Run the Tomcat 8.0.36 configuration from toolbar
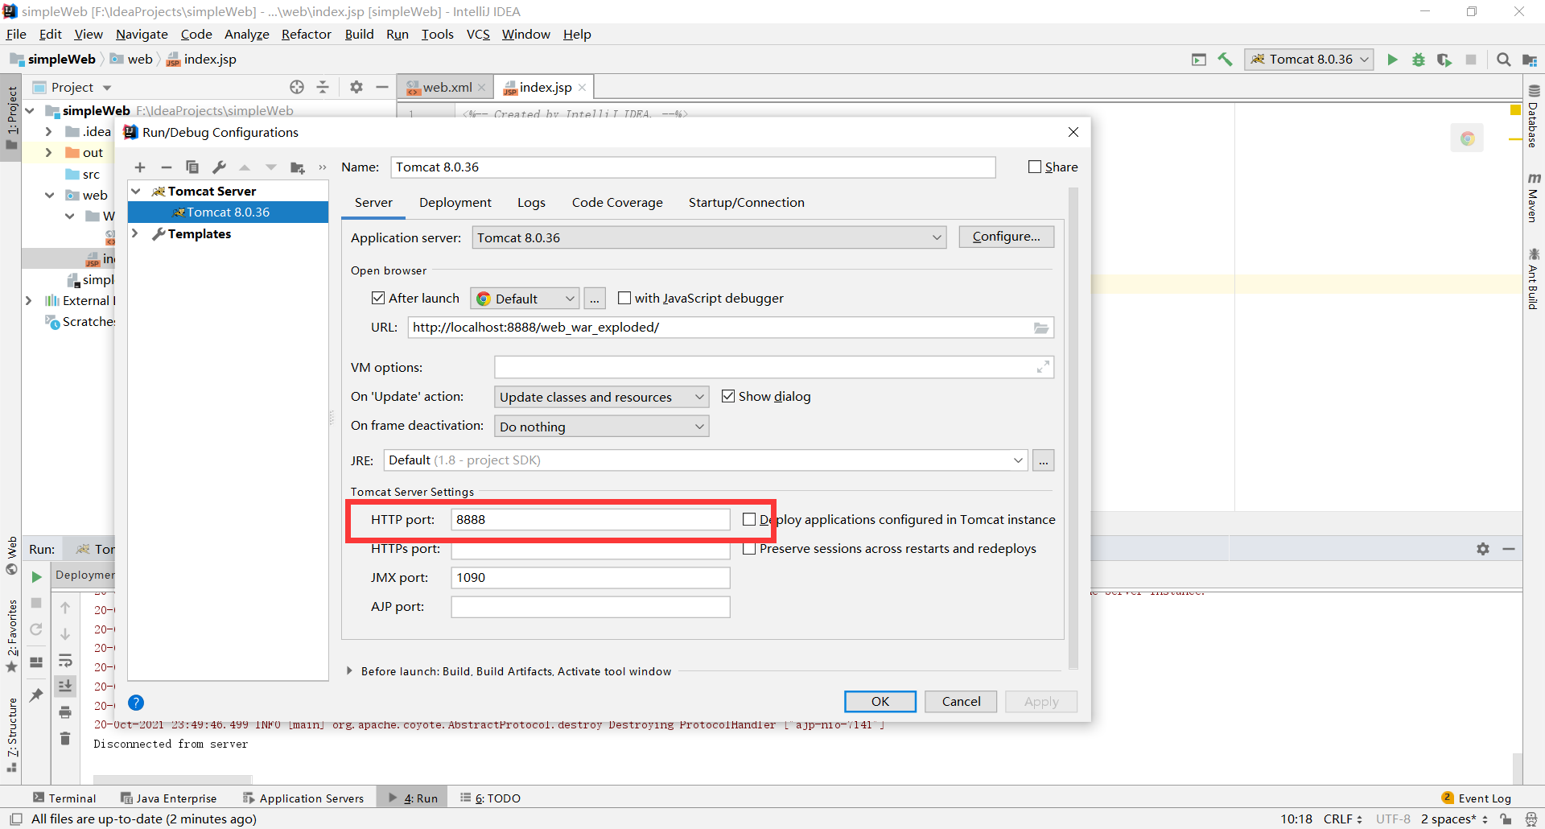This screenshot has width=1545, height=829. 1392,60
